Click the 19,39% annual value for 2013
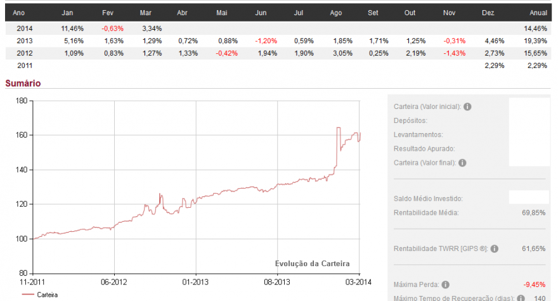Viewport: 558px width, 301px height. pyautogui.click(x=535, y=41)
